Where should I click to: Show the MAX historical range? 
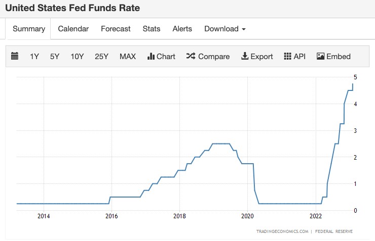coord(128,57)
